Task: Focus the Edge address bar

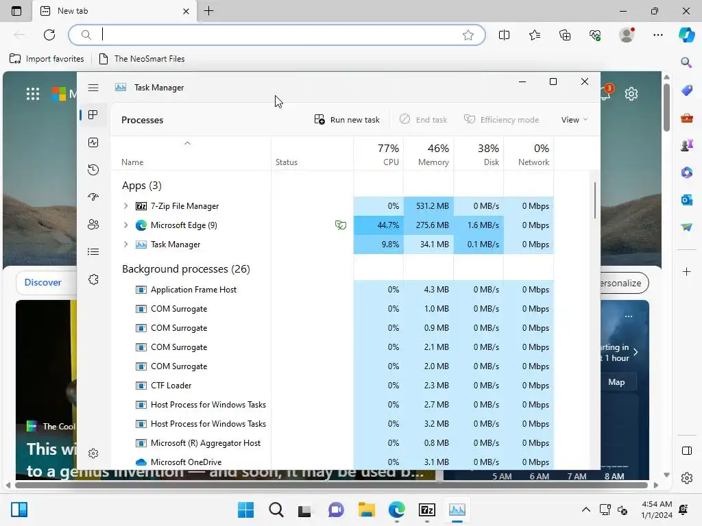Action: (277, 35)
